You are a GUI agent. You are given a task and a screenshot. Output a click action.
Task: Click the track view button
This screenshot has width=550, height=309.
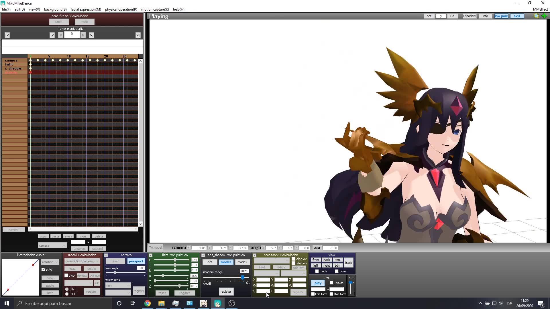click(348, 263)
